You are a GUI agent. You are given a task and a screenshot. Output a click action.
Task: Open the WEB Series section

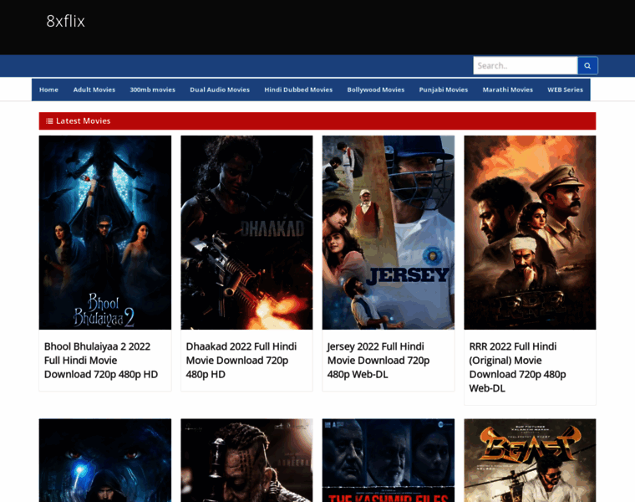click(x=565, y=90)
